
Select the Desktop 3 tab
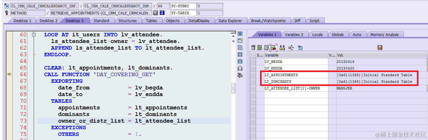coord(75,21)
